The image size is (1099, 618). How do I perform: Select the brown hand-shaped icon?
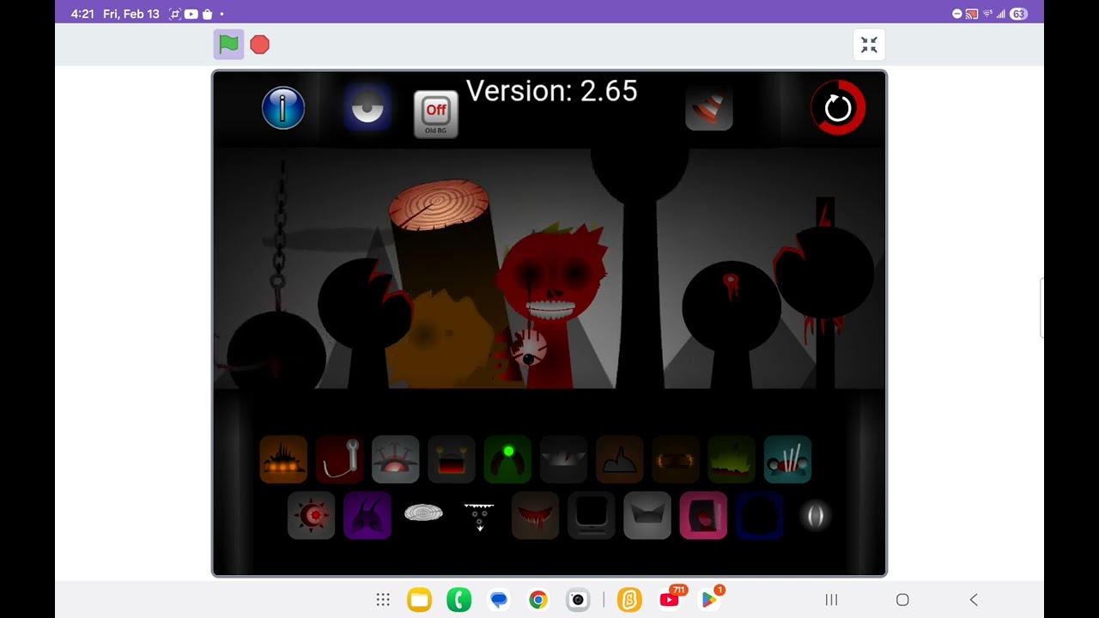(619, 459)
